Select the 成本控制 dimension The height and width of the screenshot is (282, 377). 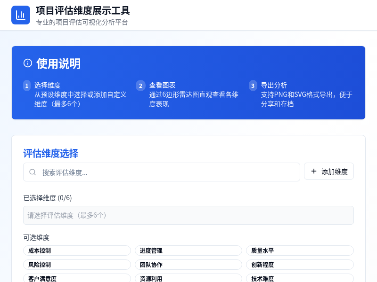[x=77, y=251]
